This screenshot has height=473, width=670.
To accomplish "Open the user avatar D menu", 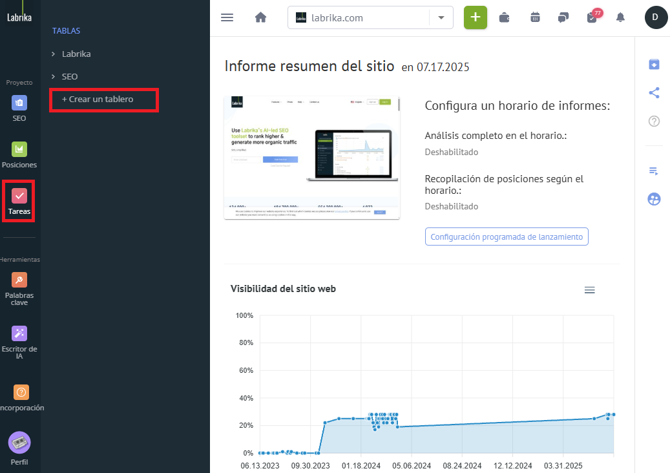I will [656, 17].
